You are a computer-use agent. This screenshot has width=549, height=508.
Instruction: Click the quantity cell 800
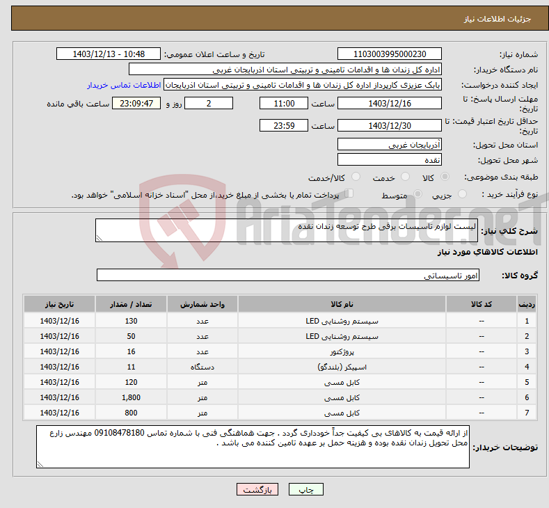click(x=131, y=413)
